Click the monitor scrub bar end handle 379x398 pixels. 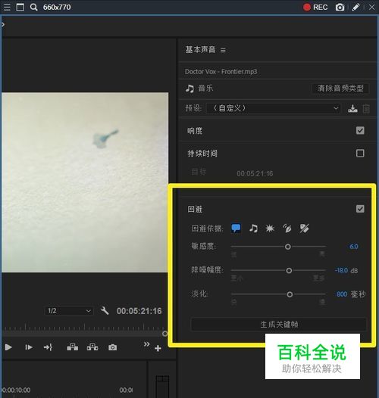tap(164, 334)
